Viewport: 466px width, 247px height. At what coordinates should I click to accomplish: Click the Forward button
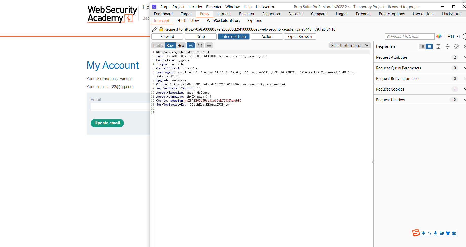coord(167,37)
